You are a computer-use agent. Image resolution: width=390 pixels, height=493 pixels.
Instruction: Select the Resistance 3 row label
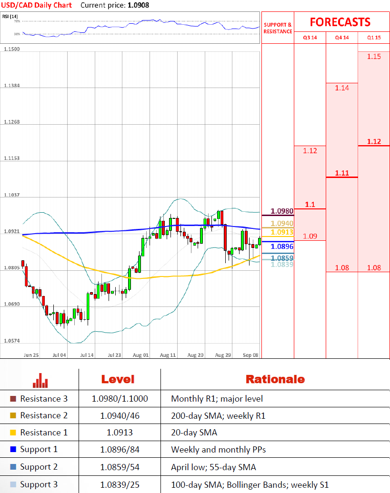[44, 399]
